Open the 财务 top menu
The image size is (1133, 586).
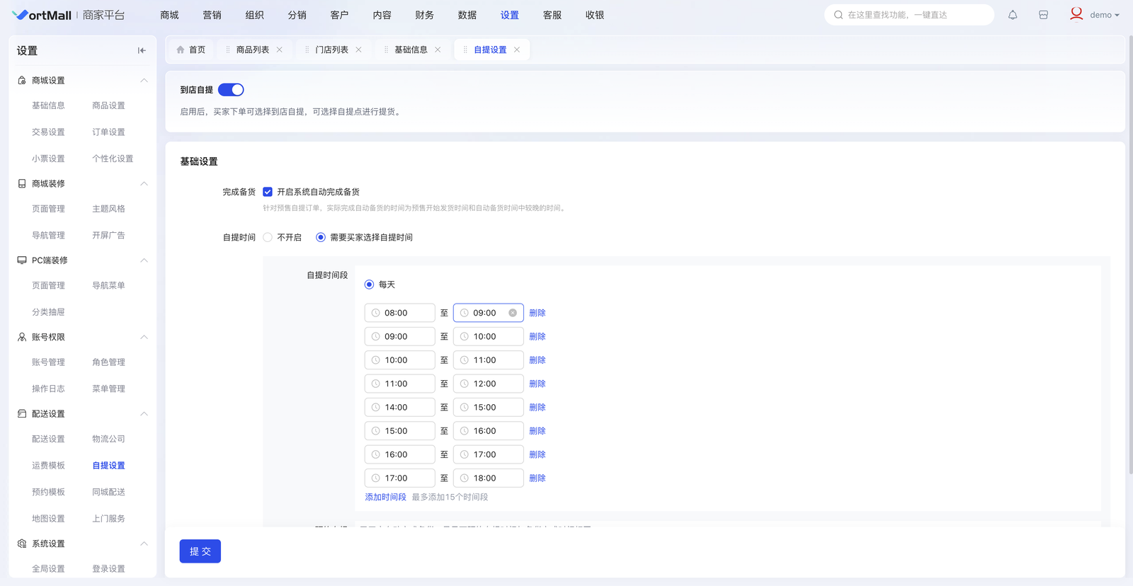424,15
